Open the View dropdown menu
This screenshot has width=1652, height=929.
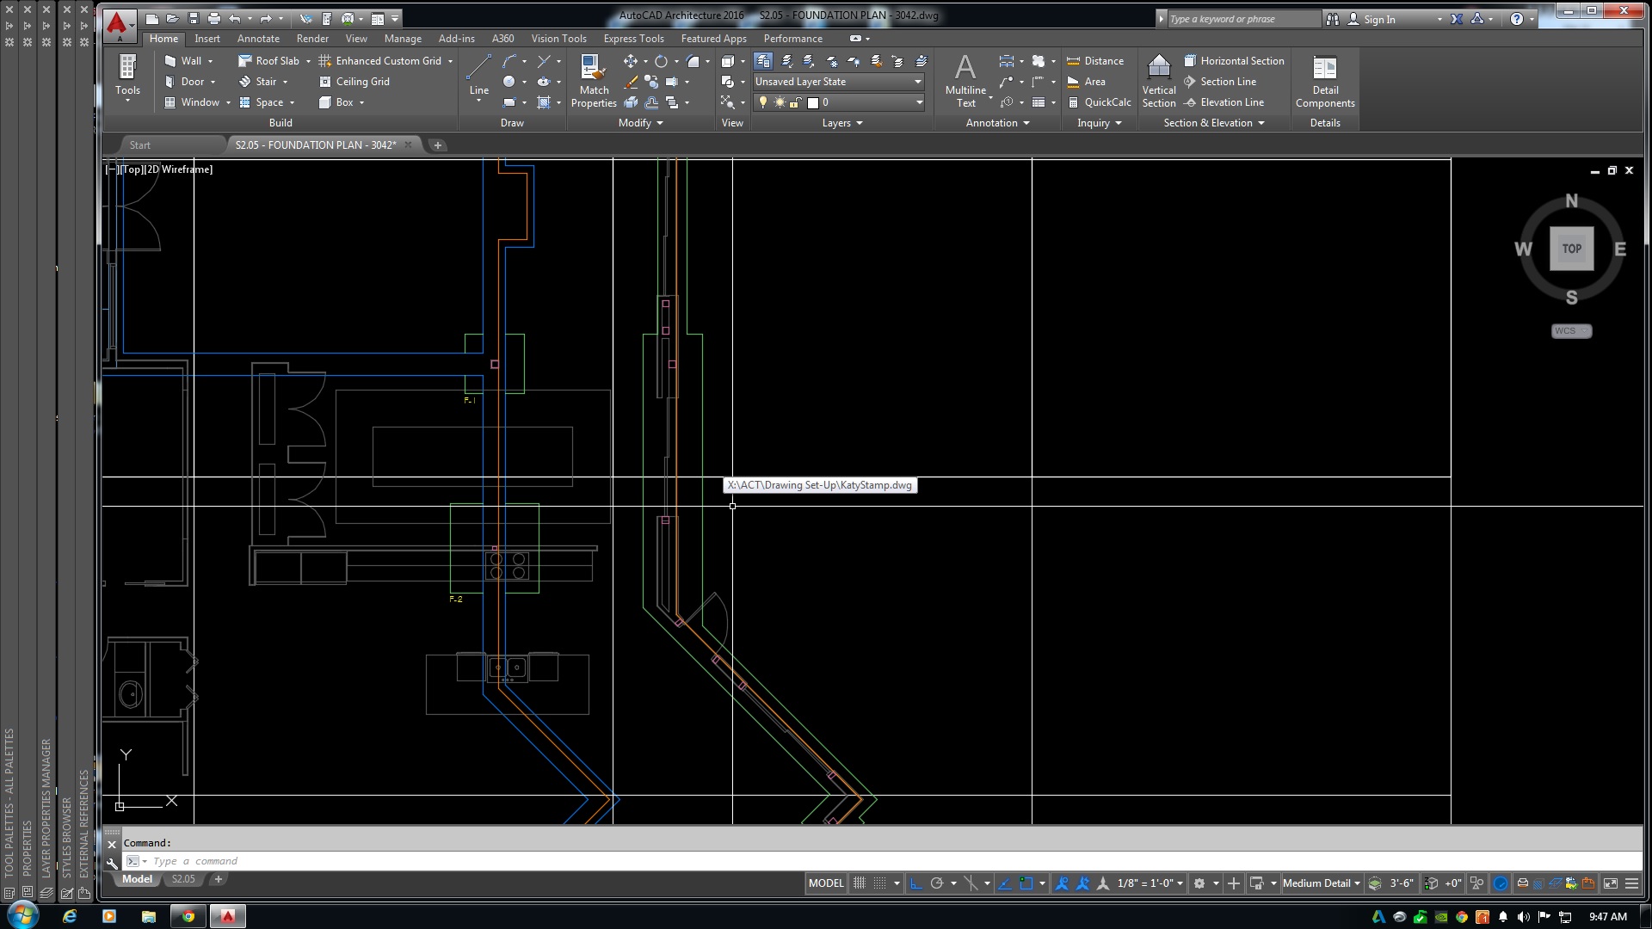tap(357, 38)
